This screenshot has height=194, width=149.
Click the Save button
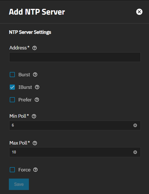(19, 184)
